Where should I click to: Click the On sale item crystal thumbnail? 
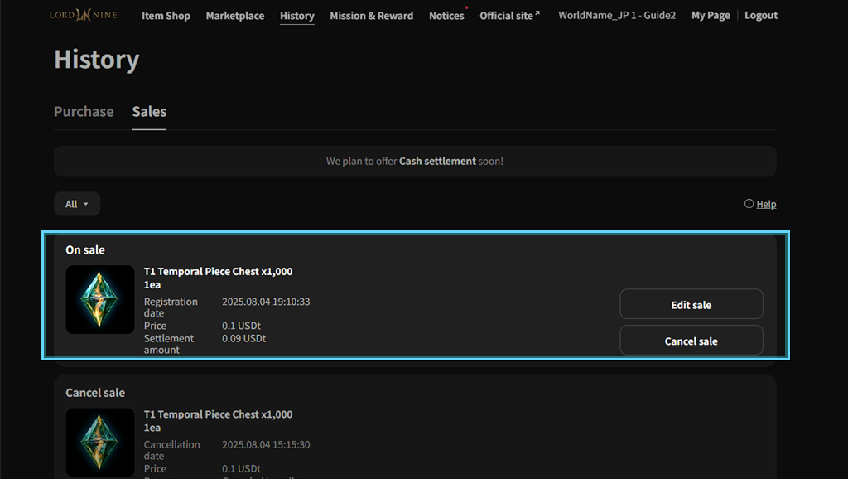point(100,299)
